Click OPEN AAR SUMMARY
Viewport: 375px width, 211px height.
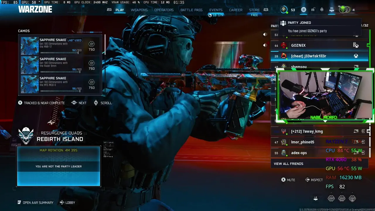[x=35, y=203]
